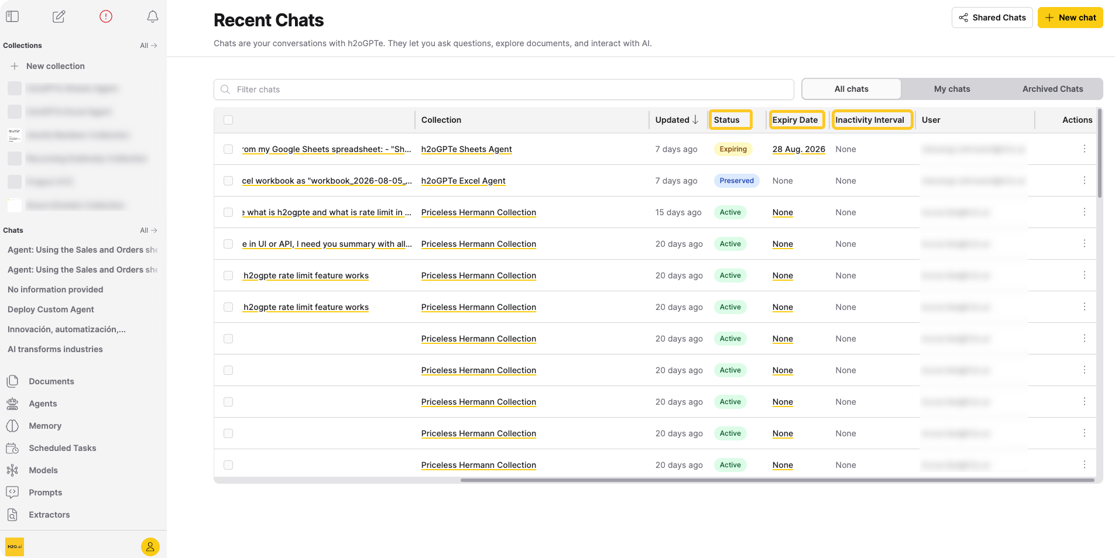Image resolution: width=1115 pixels, height=558 pixels.
Task: Open Models network icon in sidebar
Action: [12, 470]
